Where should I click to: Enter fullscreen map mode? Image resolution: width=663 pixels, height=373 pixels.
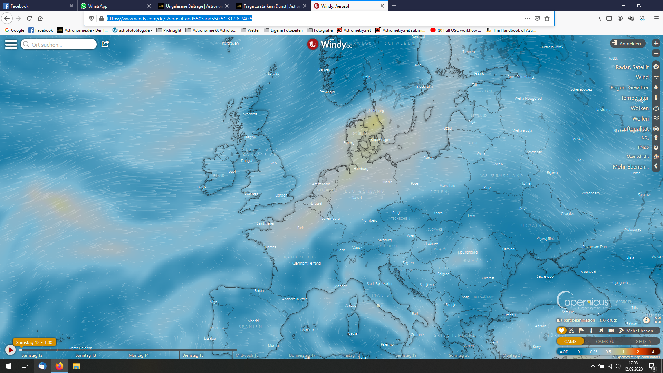pos(657,320)
